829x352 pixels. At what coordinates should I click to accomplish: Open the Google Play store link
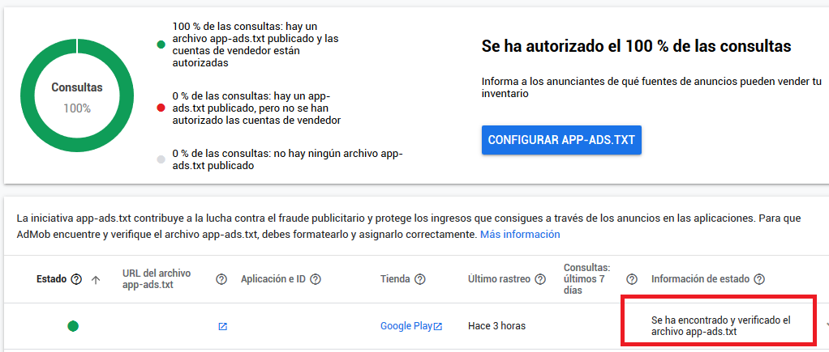coord(410,326)
